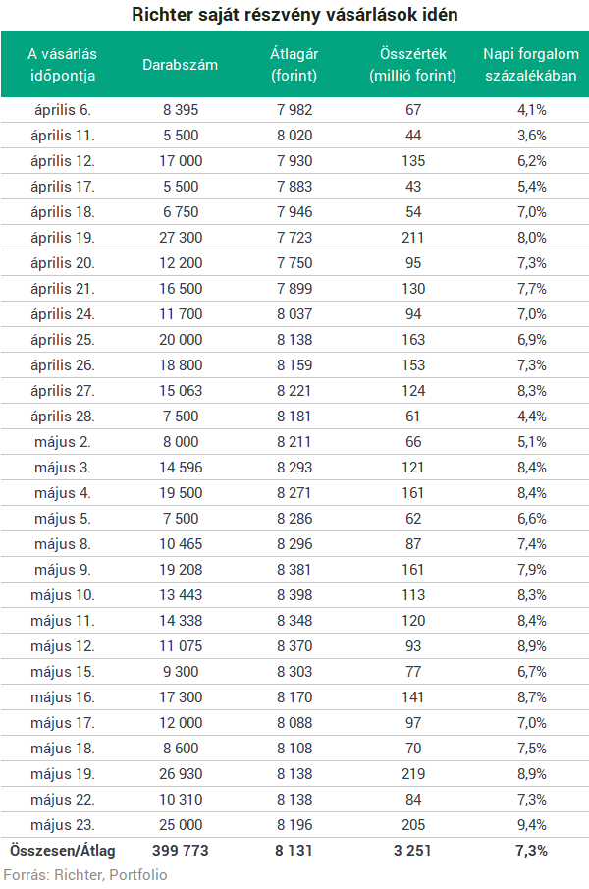Select the 'Összérték (millió forint)' header
The height and width of the screenshot is (889, 589).
[412, 64]
